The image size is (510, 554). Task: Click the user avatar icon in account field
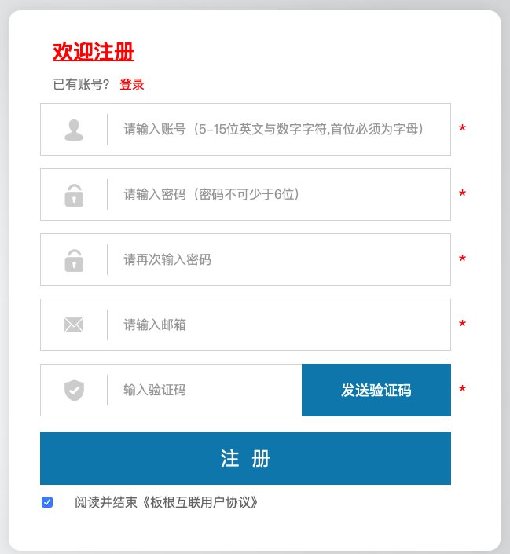[74, 130]
